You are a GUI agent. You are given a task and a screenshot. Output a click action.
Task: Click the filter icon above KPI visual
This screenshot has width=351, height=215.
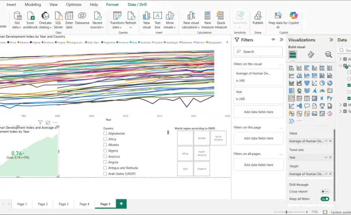[x=40, y=123]
